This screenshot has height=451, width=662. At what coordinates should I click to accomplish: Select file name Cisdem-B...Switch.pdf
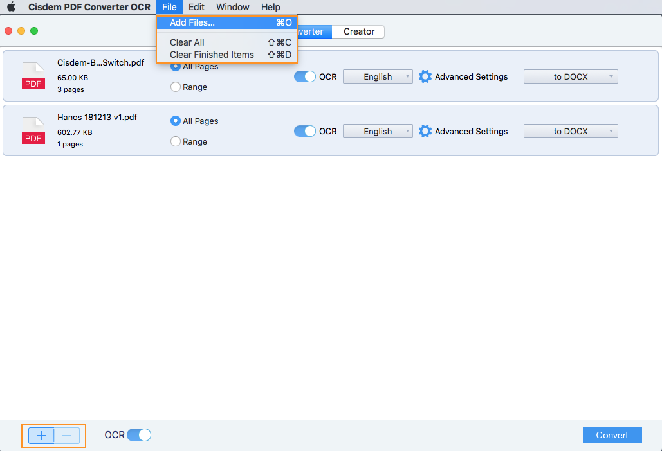coord(100,62)
